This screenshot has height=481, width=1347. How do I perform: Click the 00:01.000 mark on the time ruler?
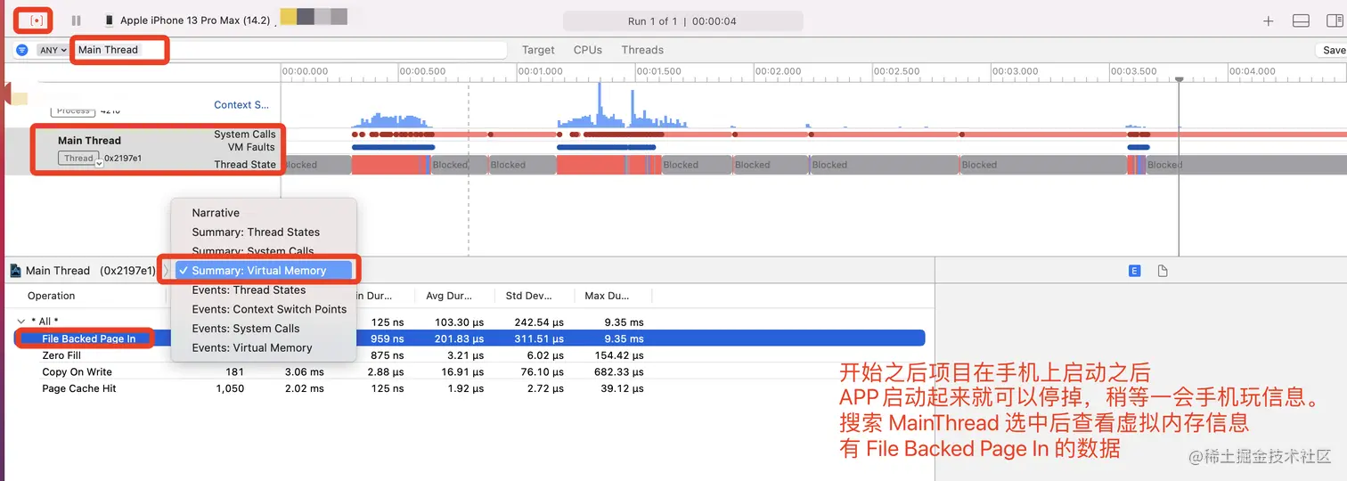(x=541, y=70)
